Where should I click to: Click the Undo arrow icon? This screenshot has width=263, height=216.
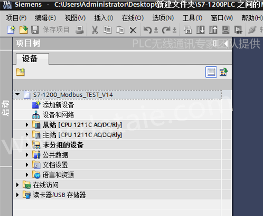pyautogui.click(x=147, y=30)
